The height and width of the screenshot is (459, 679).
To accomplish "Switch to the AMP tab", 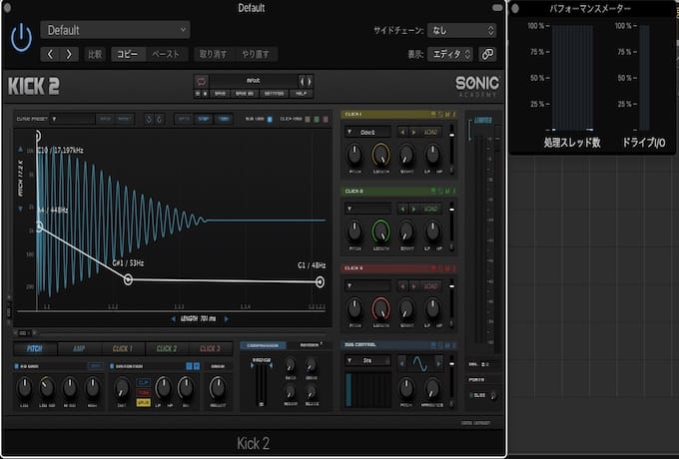I will [79, 348].
